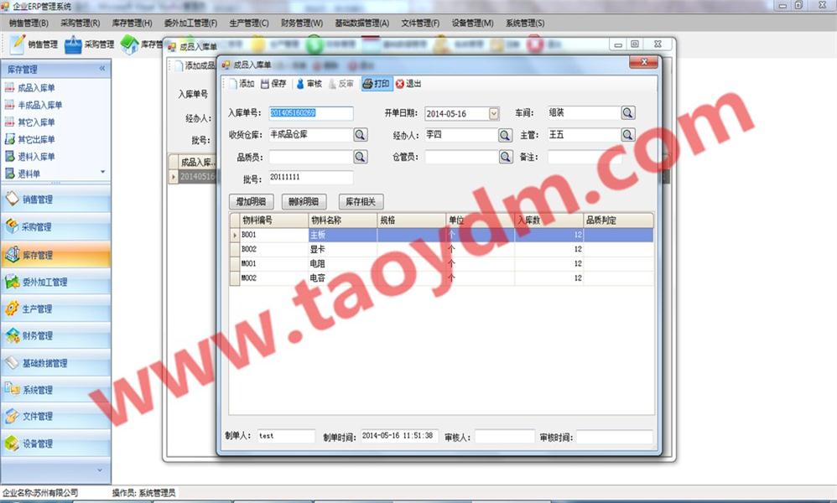Click 添加成品 button in background 成品入库单 window
The image size is (837, 503).
coord(195,65)
